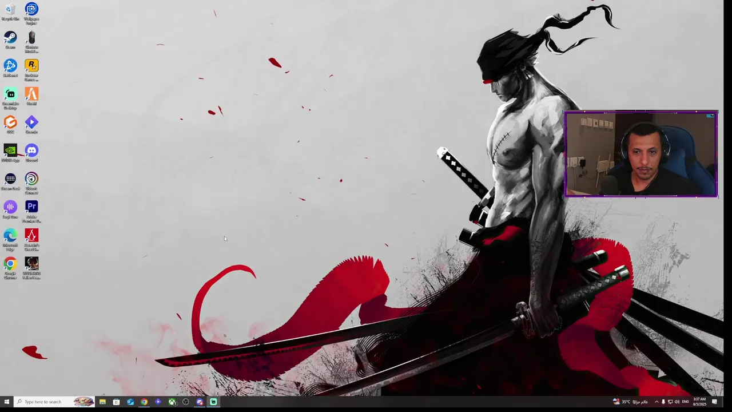Viewport: 732px width, 412px height.
Task: Select the Wallpaper Engine desktop icon
Action: pyautogui.click(x=31, y=14)
